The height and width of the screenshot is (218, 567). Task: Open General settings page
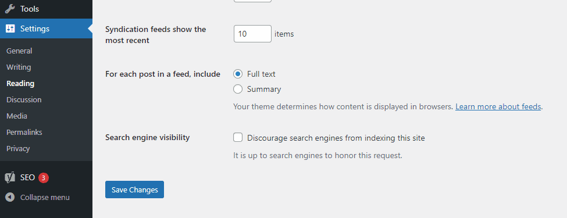coord(19,51)
